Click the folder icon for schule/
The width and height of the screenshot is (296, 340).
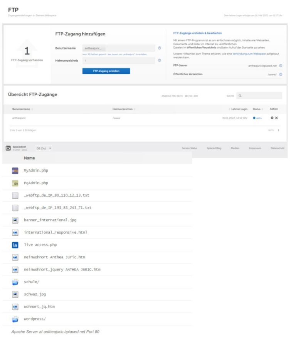point(15,282)
